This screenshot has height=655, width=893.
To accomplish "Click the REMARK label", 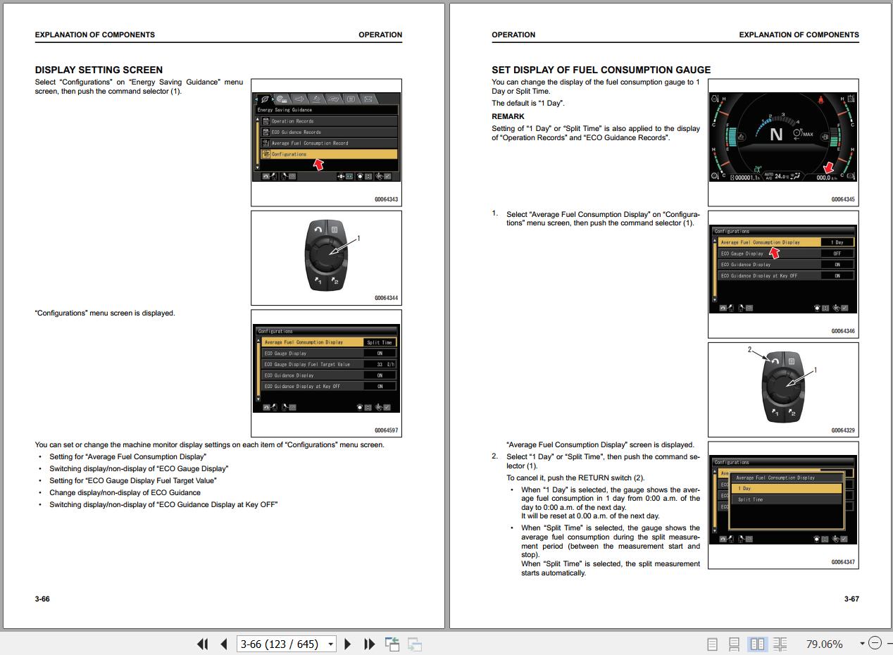I will (x=508, y=116).
